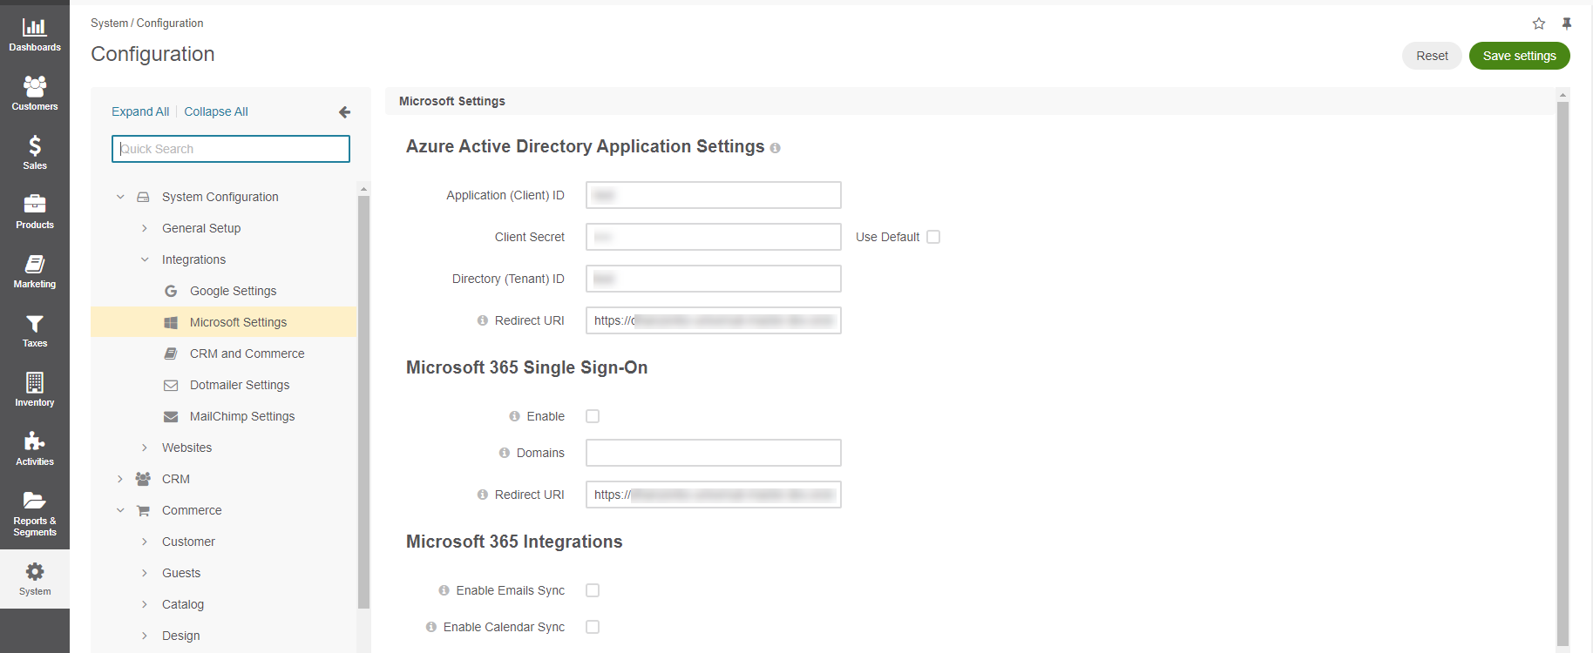Image resolution: width=1593 pixels, height=653 pixels.
Task: Tick Use Default for Client Secret
Action: point(933,237)
